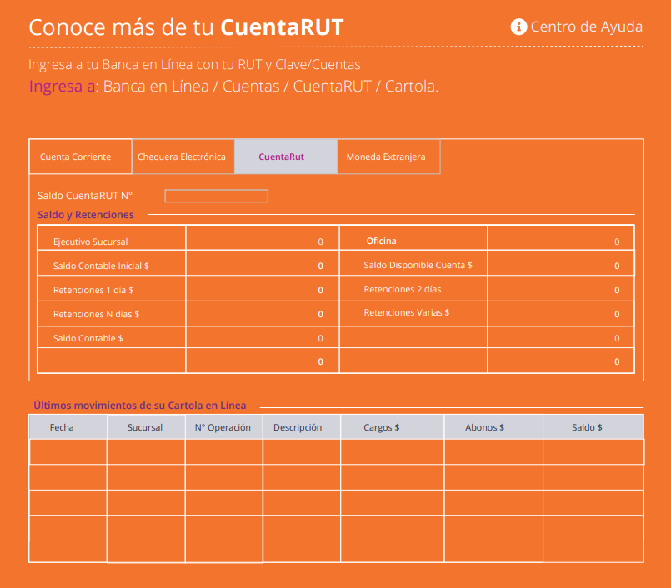Go to the Moneda Extranjera tab
Screen dimensions: 671x588
[x=388, y=157]
